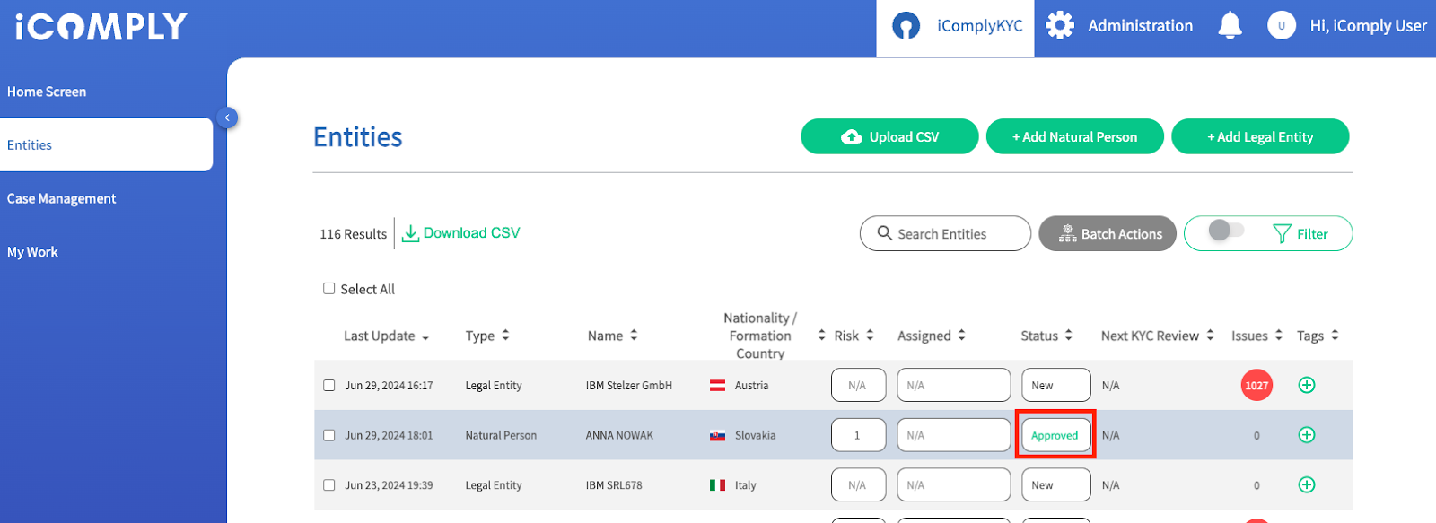Open Approved status dropdown for ANNA NOWAK

(1055, 435)
